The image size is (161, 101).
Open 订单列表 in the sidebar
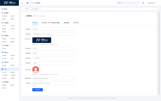[x=12, y=26]
